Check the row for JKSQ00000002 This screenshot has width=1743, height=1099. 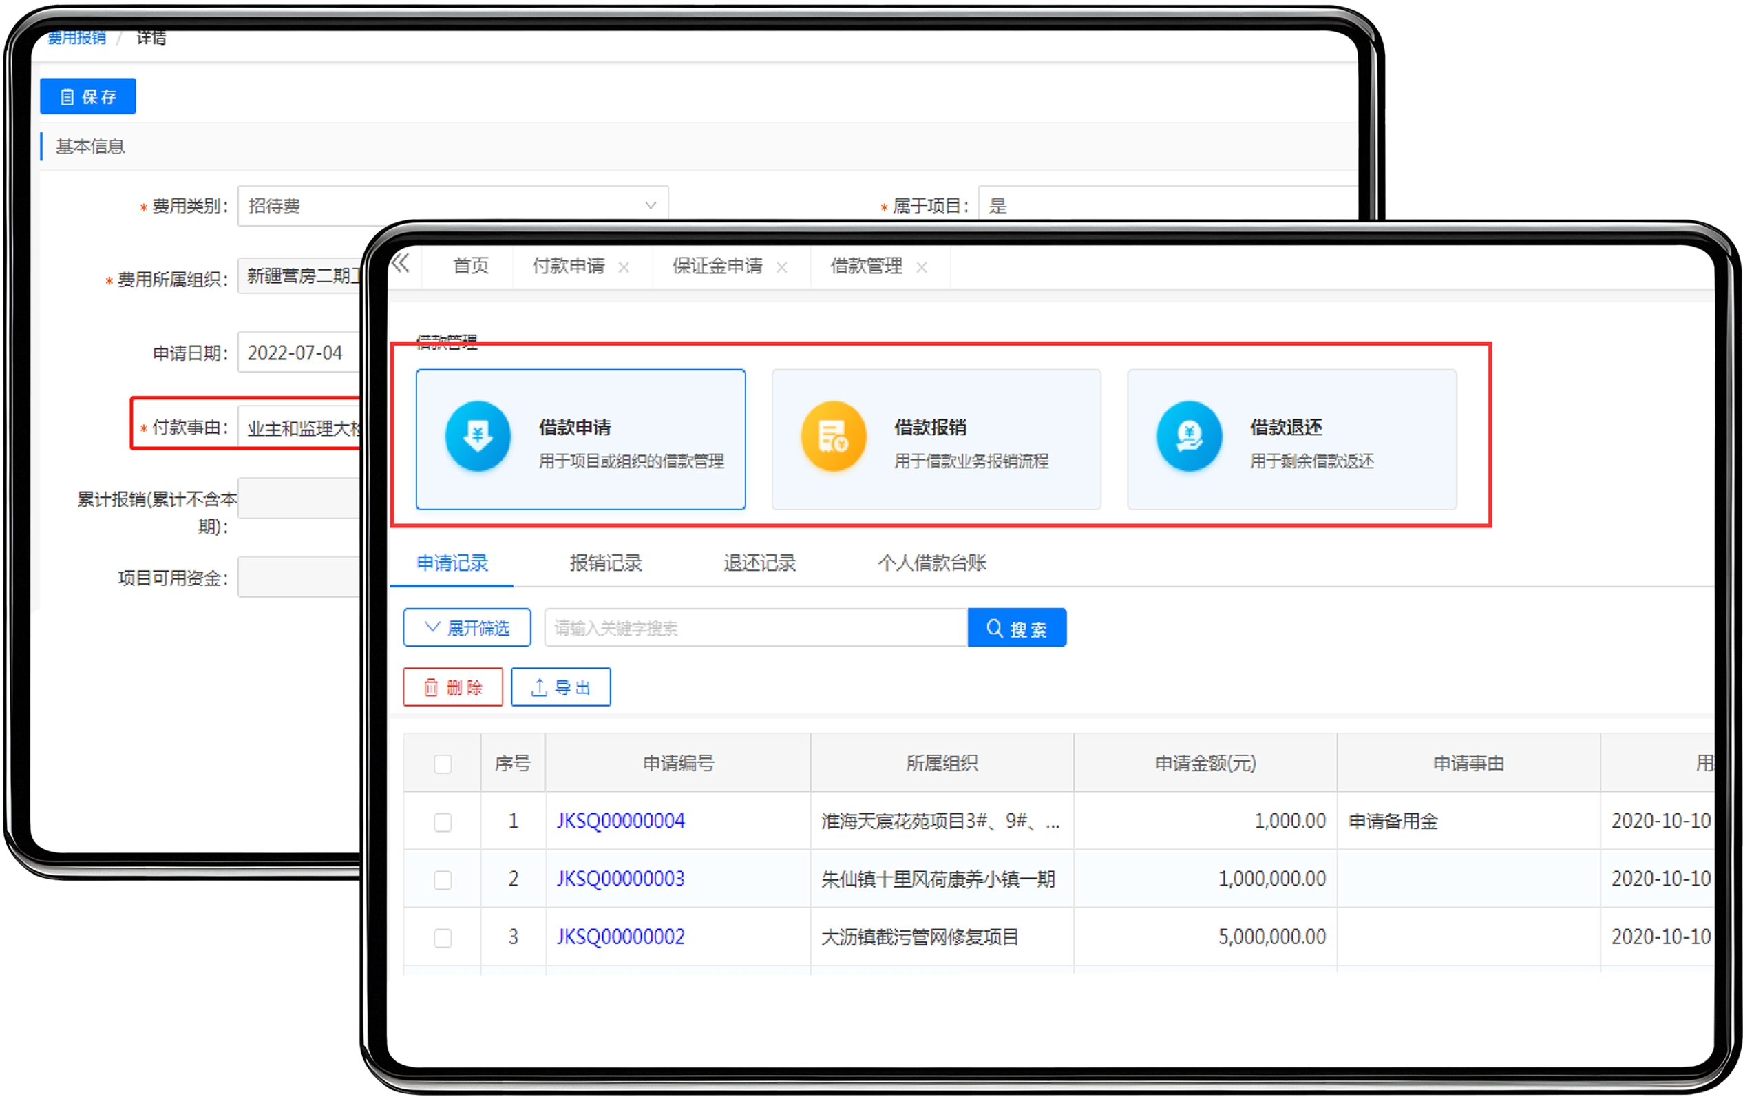[443, 938]
